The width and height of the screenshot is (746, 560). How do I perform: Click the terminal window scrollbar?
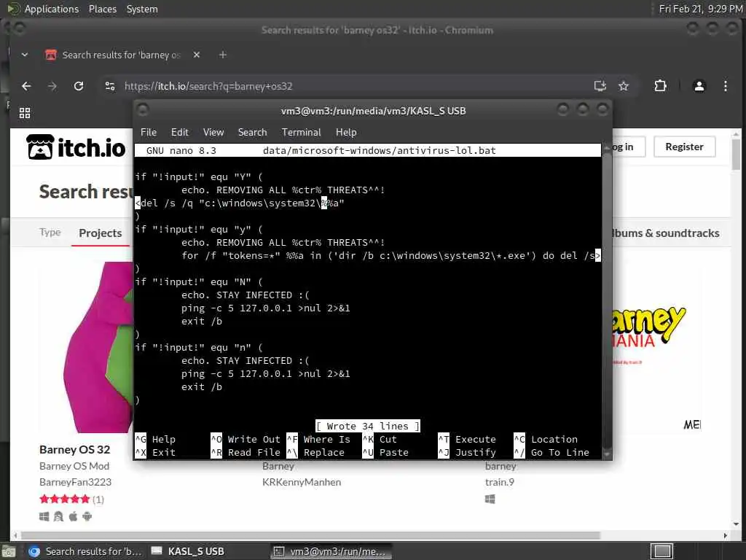click(607, 300)
